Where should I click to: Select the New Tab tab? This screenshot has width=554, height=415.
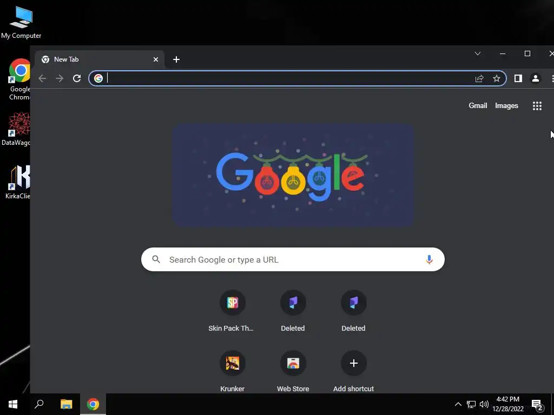point(100,59)
